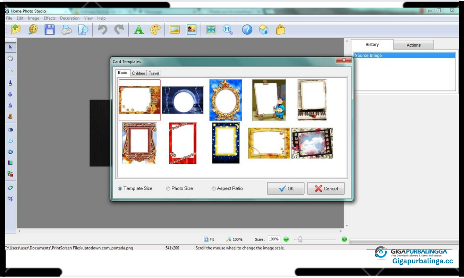
Task: Click the film reel icon in toolbar
Action: click(x=33, y=29)
